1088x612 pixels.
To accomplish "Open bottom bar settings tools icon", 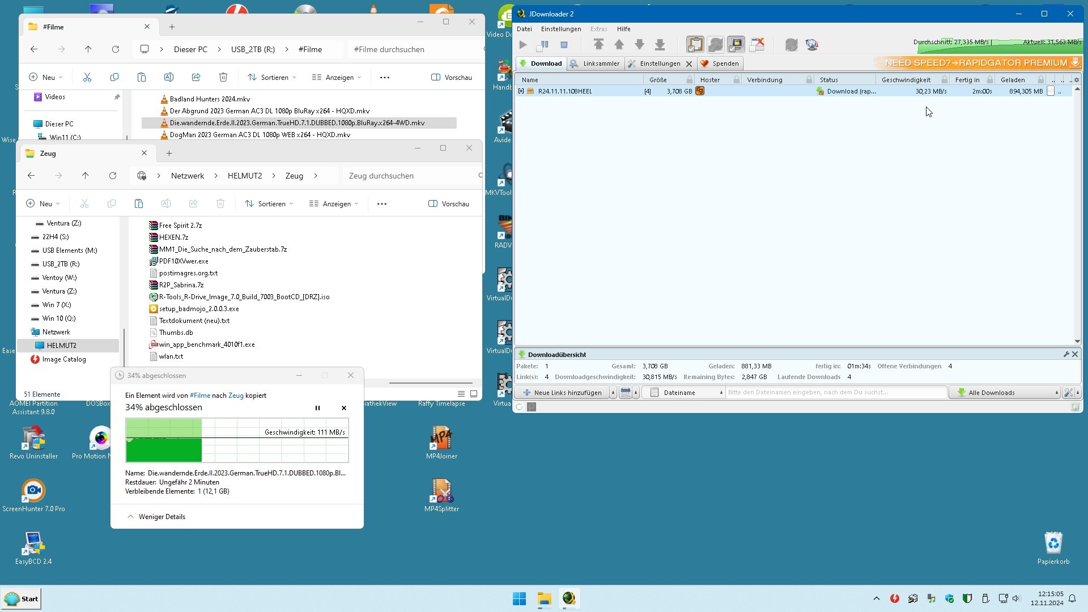I will 1068,392.
